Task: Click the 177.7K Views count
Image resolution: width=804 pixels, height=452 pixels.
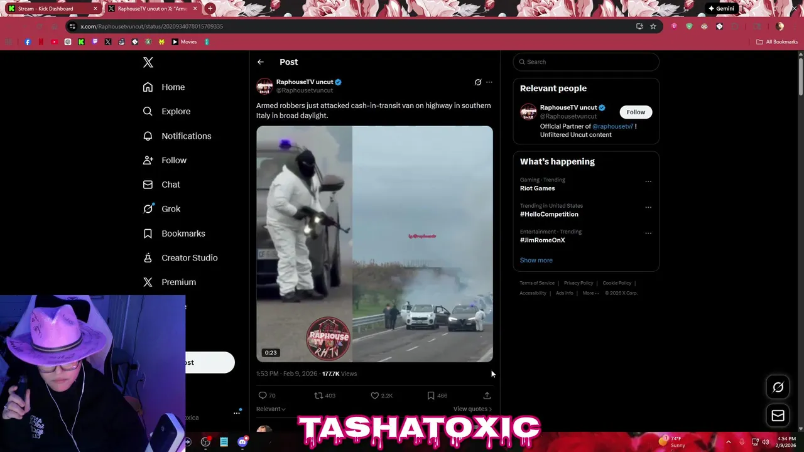Action: pyautogui.click(x=339, y=374)
